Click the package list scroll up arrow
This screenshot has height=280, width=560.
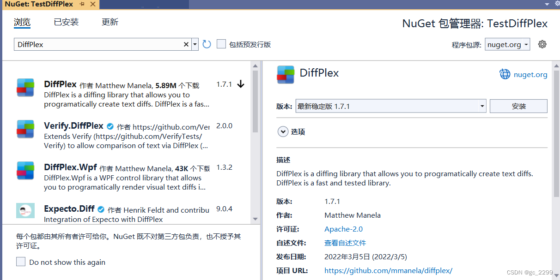255,66
